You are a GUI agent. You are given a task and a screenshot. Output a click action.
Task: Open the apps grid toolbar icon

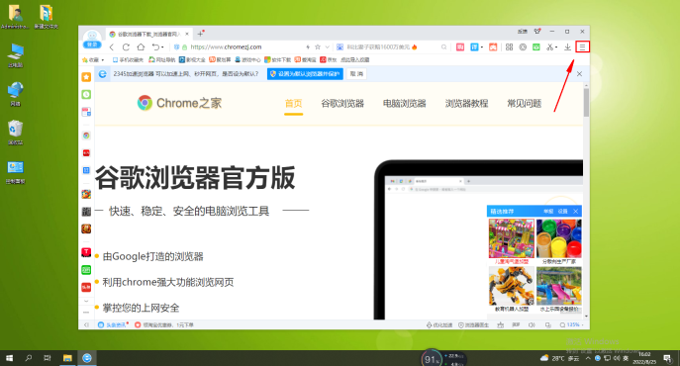click(509, 46)
